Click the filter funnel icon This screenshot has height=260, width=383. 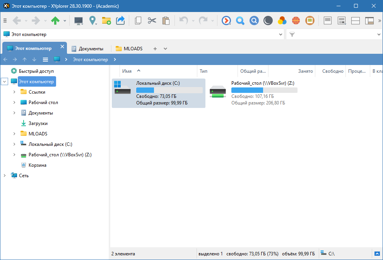(x=292, y=34)
